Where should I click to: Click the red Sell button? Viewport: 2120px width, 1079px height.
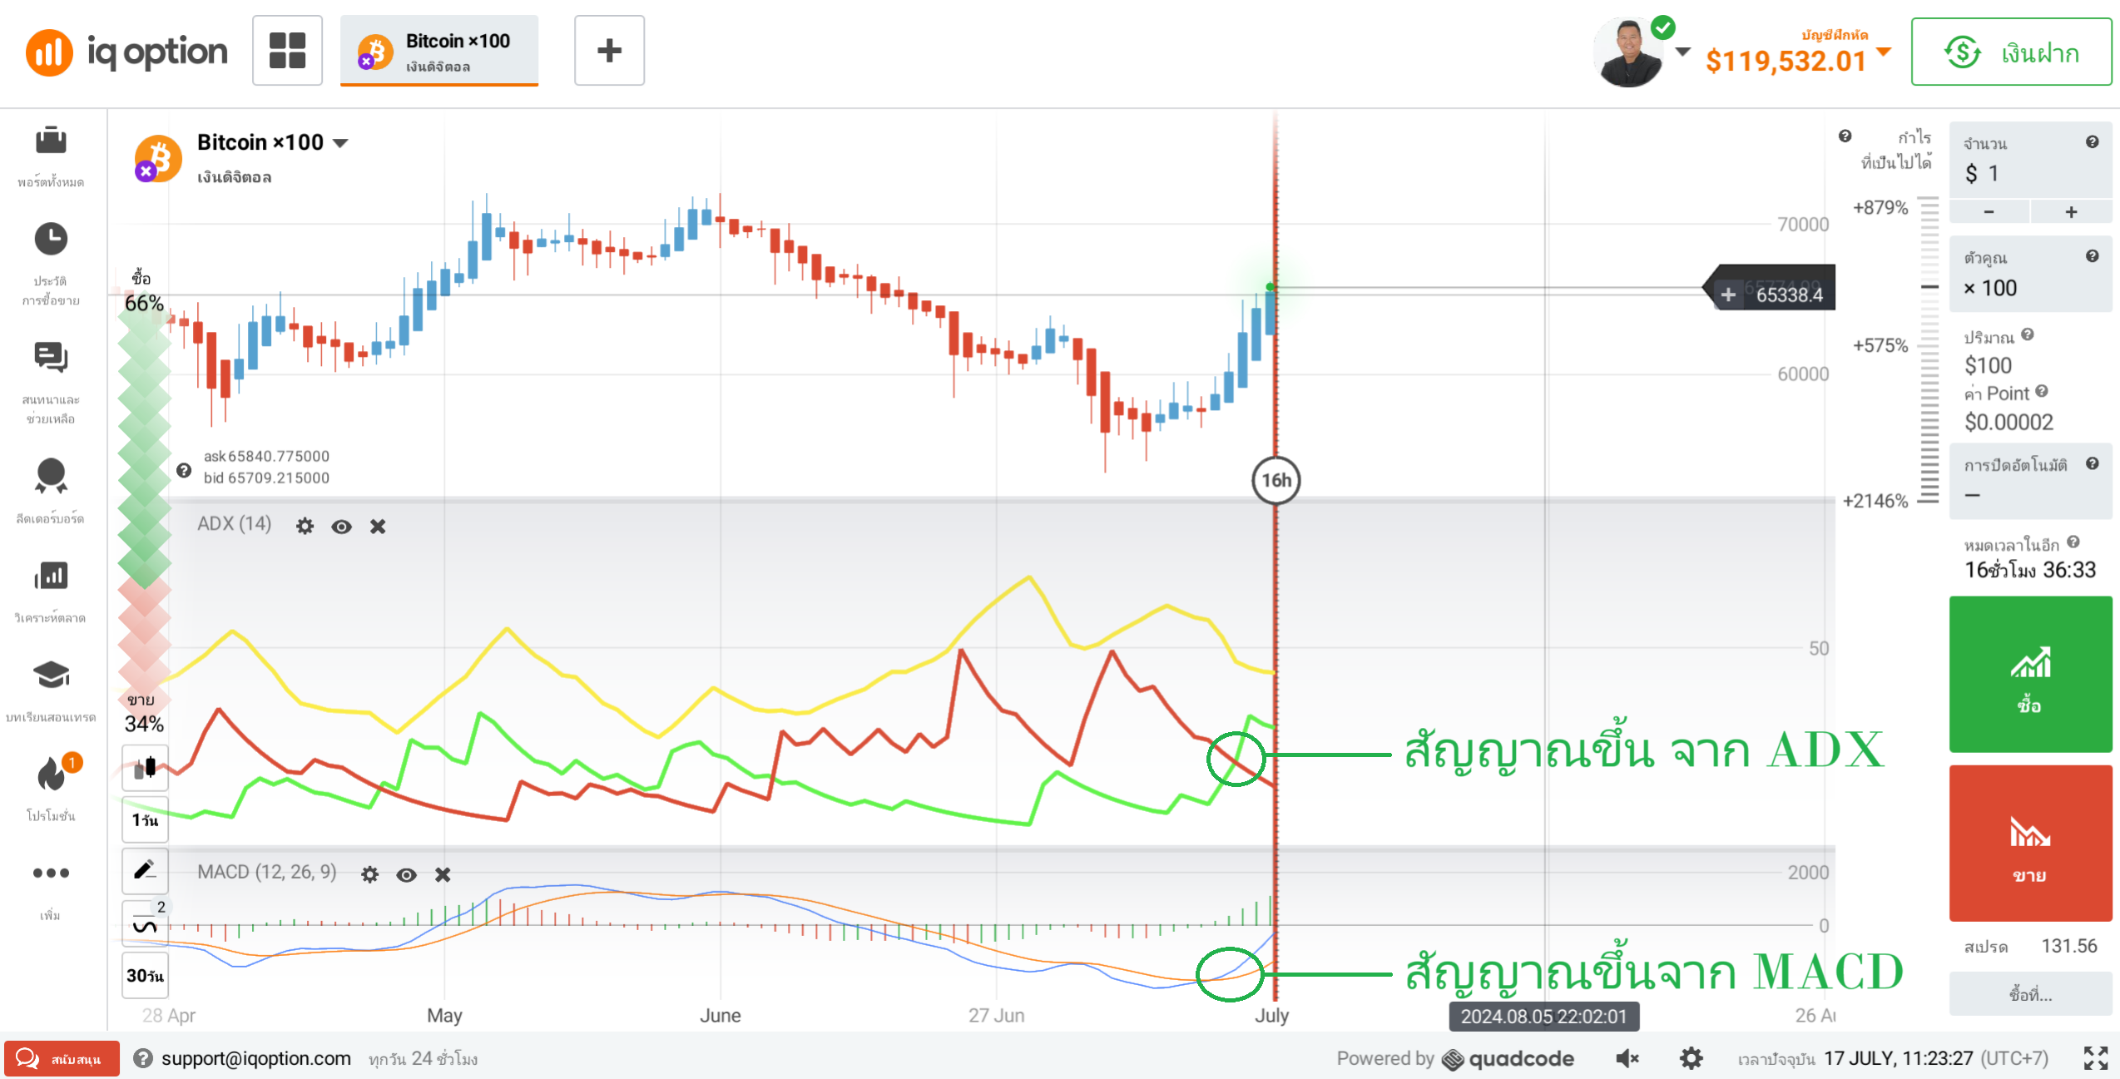2030,843
